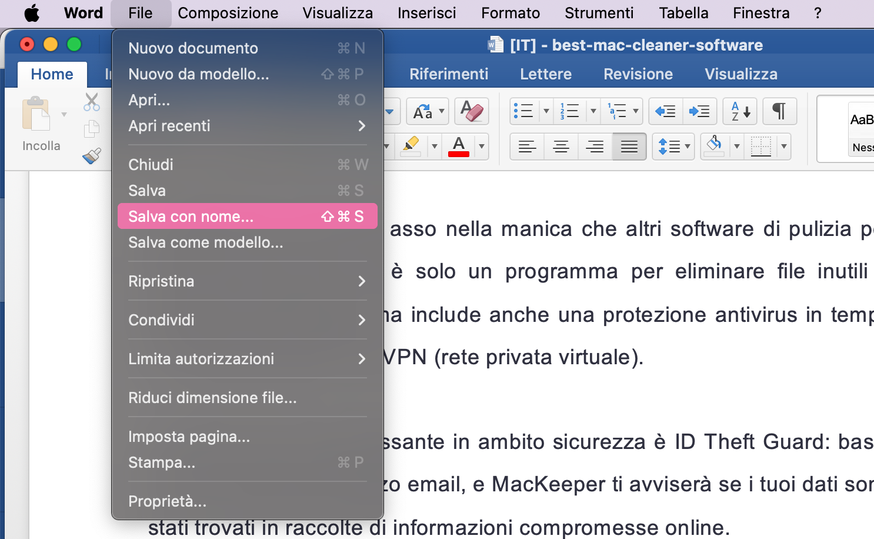Switch to the Lettere ribbon tab

[x=546, y=74]
